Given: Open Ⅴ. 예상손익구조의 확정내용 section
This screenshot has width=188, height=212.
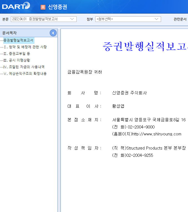Looking at the screenshot, I should click(x=25, y=74).
